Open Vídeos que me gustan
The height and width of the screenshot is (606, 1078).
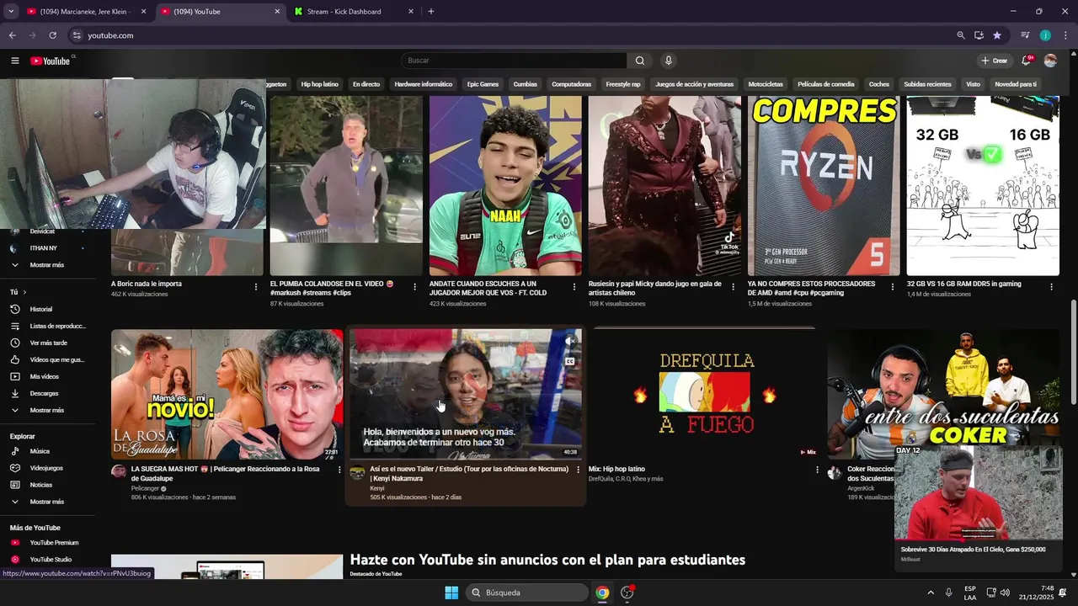(48, 359)
